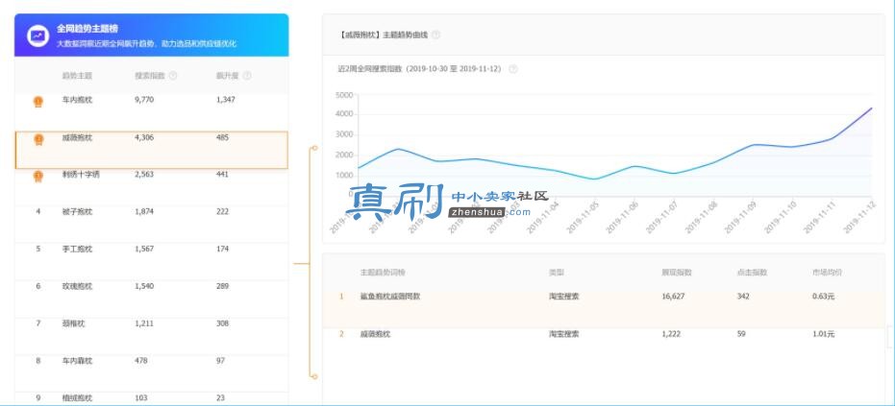Click the surge value 485

click(223, 137)
